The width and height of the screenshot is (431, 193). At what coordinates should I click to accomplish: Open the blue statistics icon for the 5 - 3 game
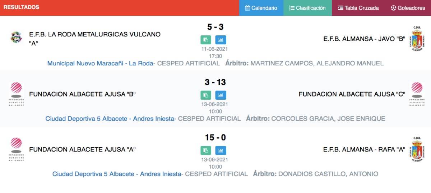[221, 40]
